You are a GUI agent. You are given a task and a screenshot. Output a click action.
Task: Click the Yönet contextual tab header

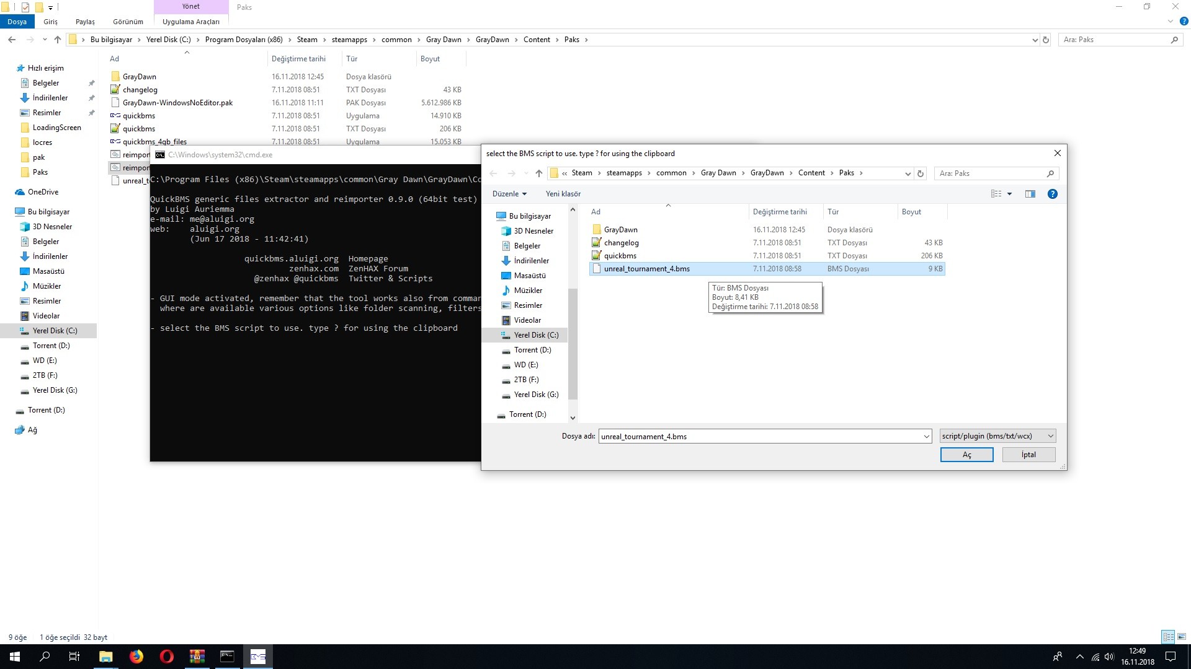[191, 6]
